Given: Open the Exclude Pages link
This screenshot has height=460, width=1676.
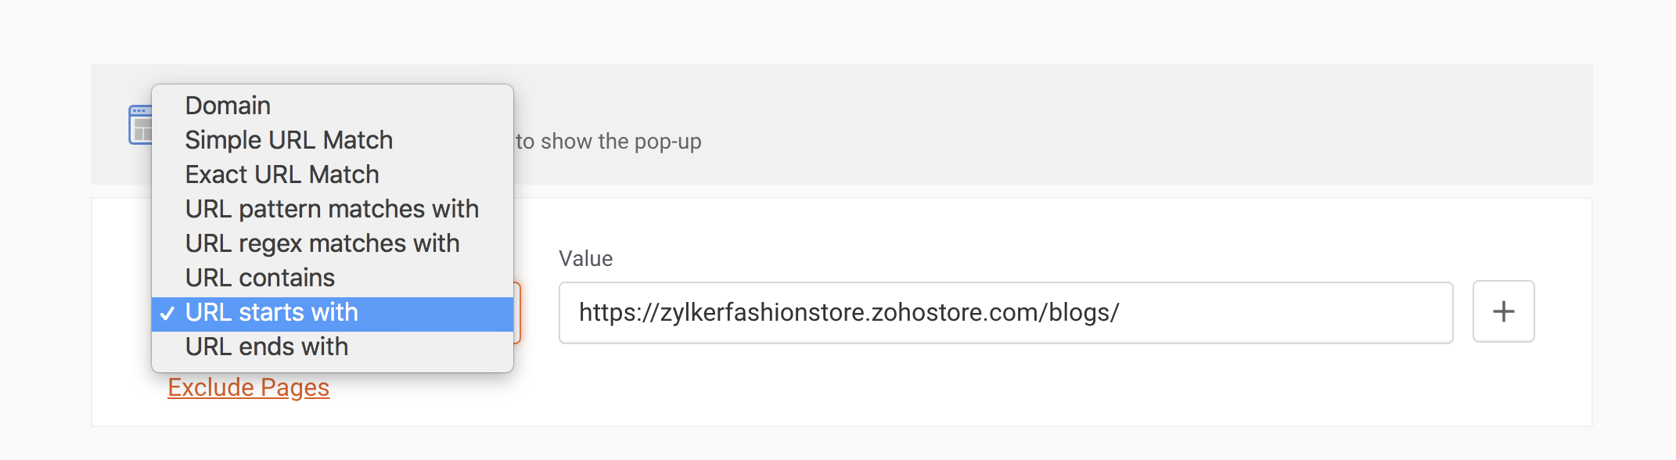Looking at the screenshot, I should [249, 387].
